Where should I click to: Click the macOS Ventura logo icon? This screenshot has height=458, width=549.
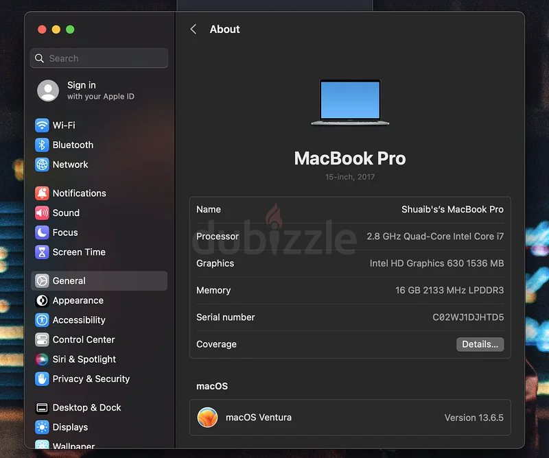pyautogui.click(x=207, y=417)
